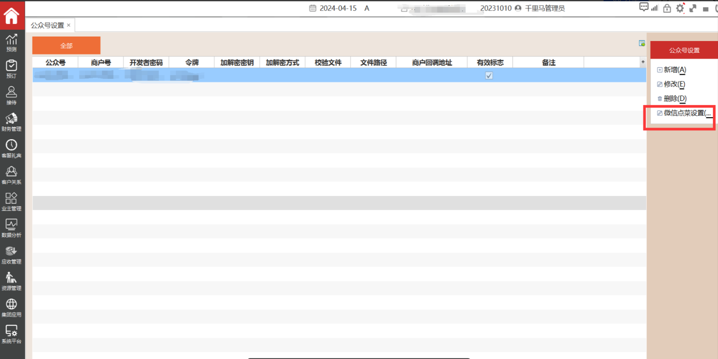
Task: Open the 系统平台 system platform module
Action: click(x=11, y=334)
